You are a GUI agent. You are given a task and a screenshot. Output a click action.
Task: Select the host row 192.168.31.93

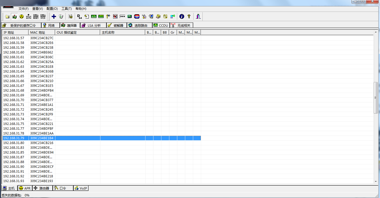click(x=102, y=181)
